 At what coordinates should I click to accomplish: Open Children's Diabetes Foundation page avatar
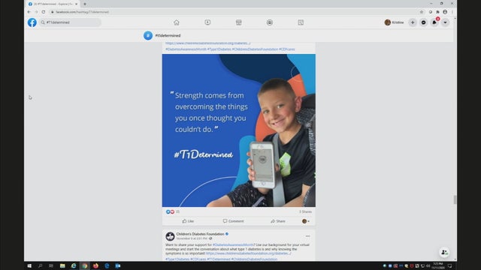(x=170, y=236)
